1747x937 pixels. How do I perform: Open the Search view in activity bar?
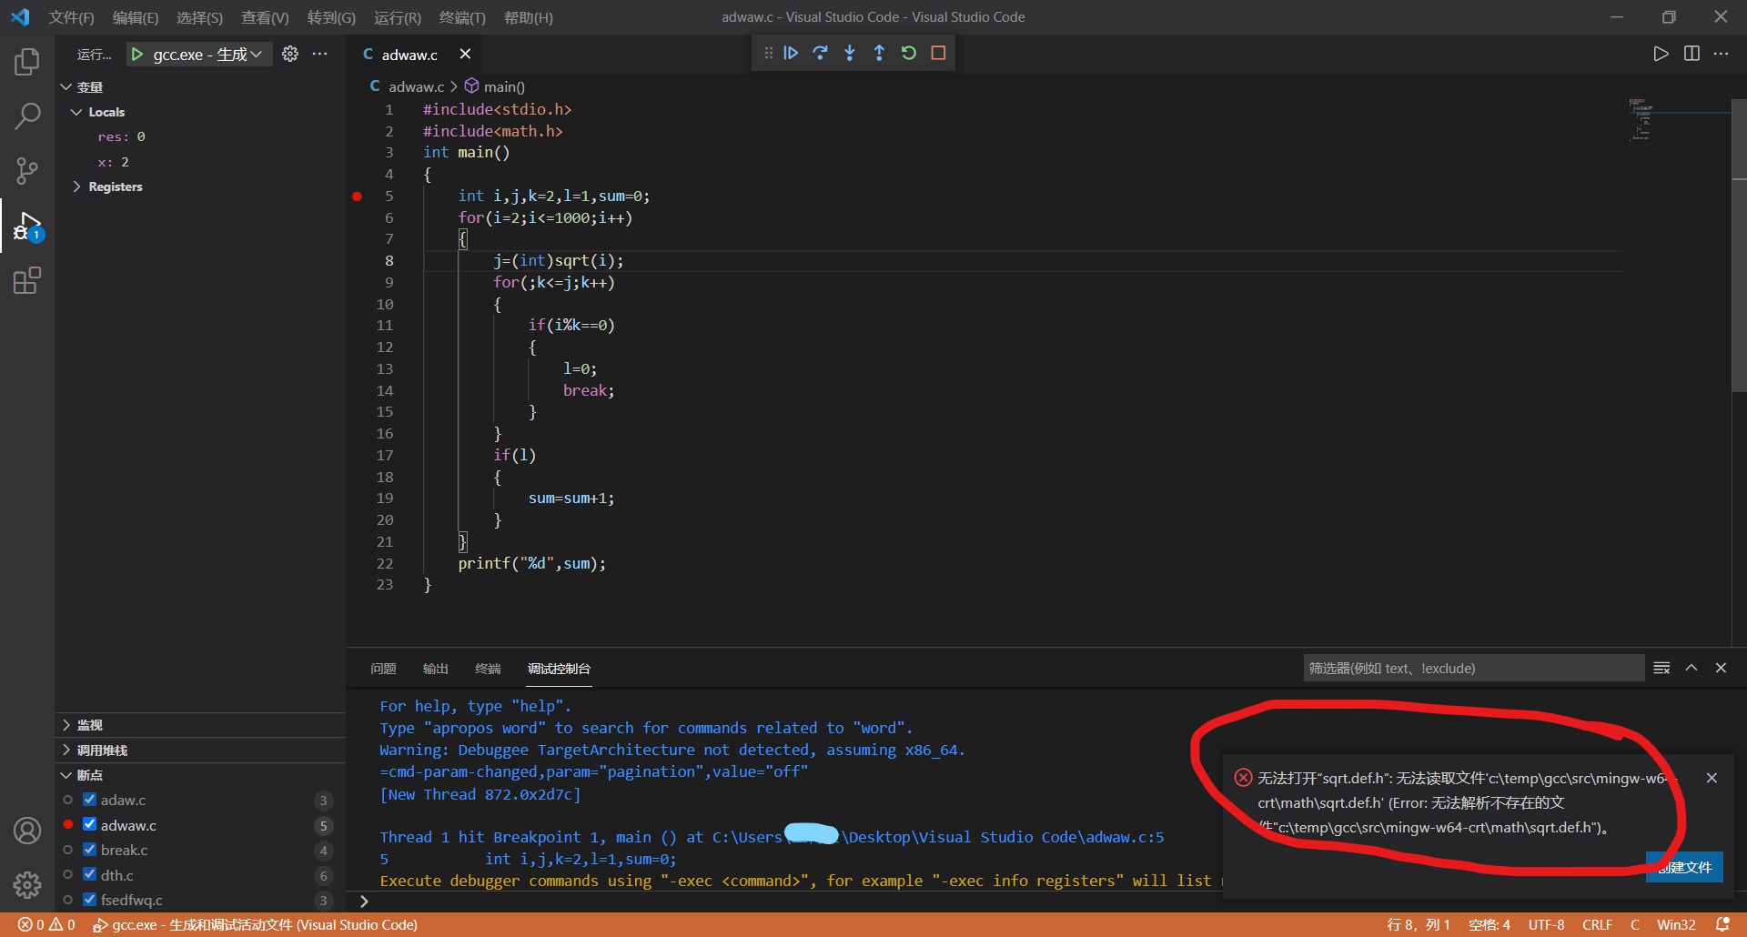pyautogui.click(x=27, y=116)
